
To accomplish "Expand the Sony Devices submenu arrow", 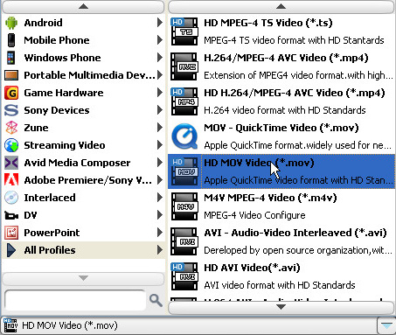I will [160, 110].
